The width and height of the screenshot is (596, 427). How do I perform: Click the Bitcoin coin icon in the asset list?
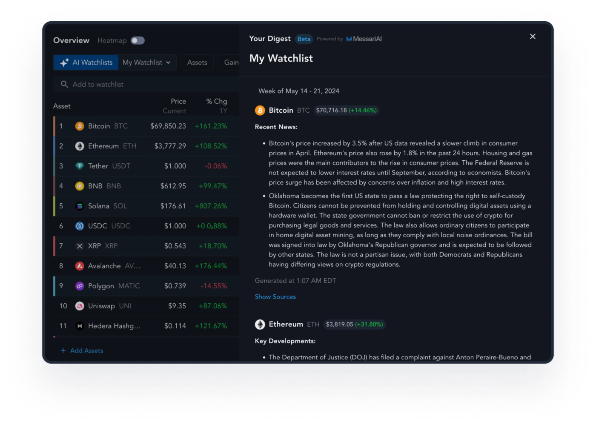pos(80,126)
